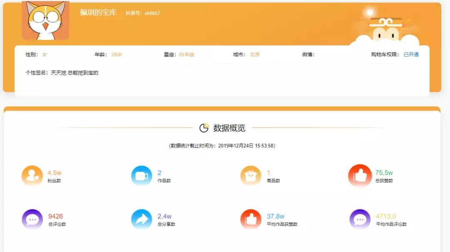Screen dimensions: 450x252
Task: Click the total likes value 75.5w
Action: (384, 173)
